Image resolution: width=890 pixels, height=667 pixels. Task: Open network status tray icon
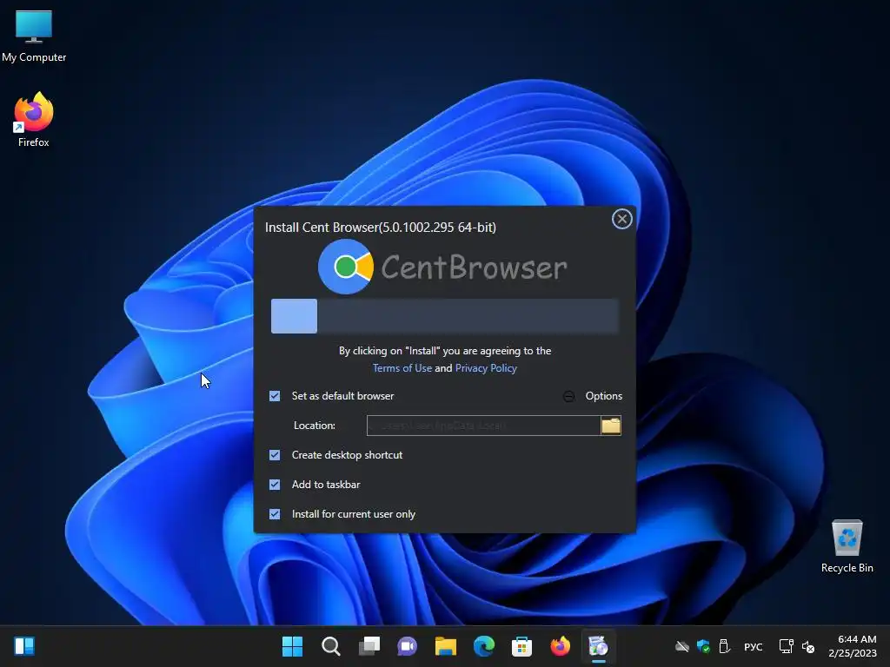click(786, 646)
